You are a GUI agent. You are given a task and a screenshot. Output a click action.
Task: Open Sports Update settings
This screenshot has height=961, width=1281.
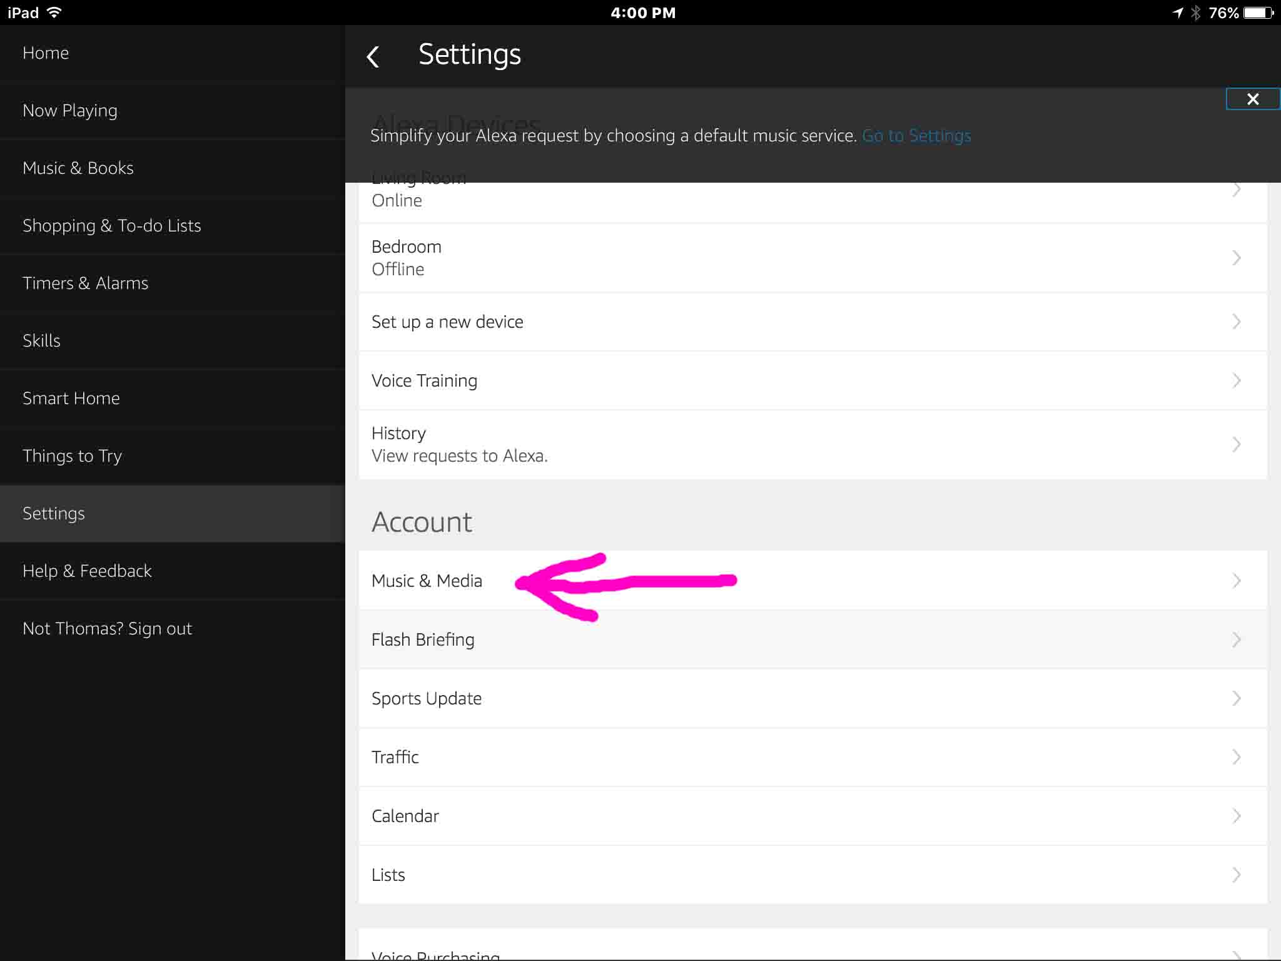pyautogui.click(x=813, y=698)
